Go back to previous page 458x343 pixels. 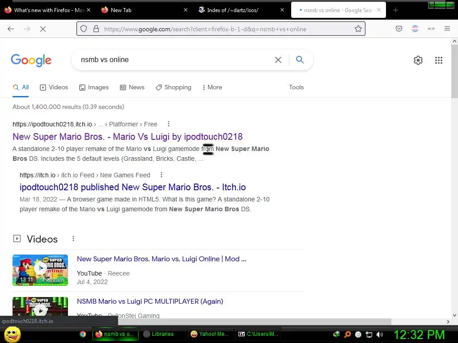(x=11, y=29)
